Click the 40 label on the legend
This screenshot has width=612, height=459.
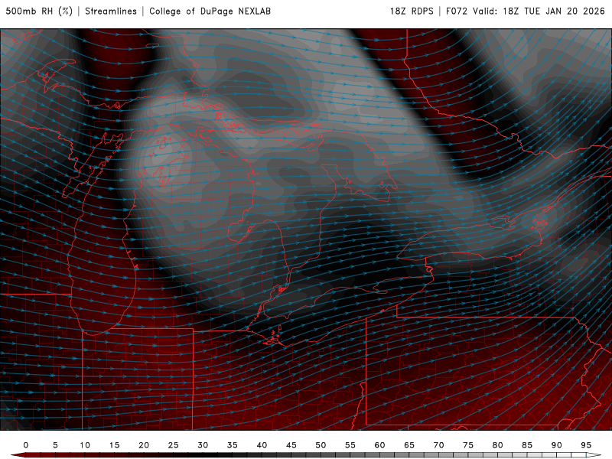click(x=262, y=445)
